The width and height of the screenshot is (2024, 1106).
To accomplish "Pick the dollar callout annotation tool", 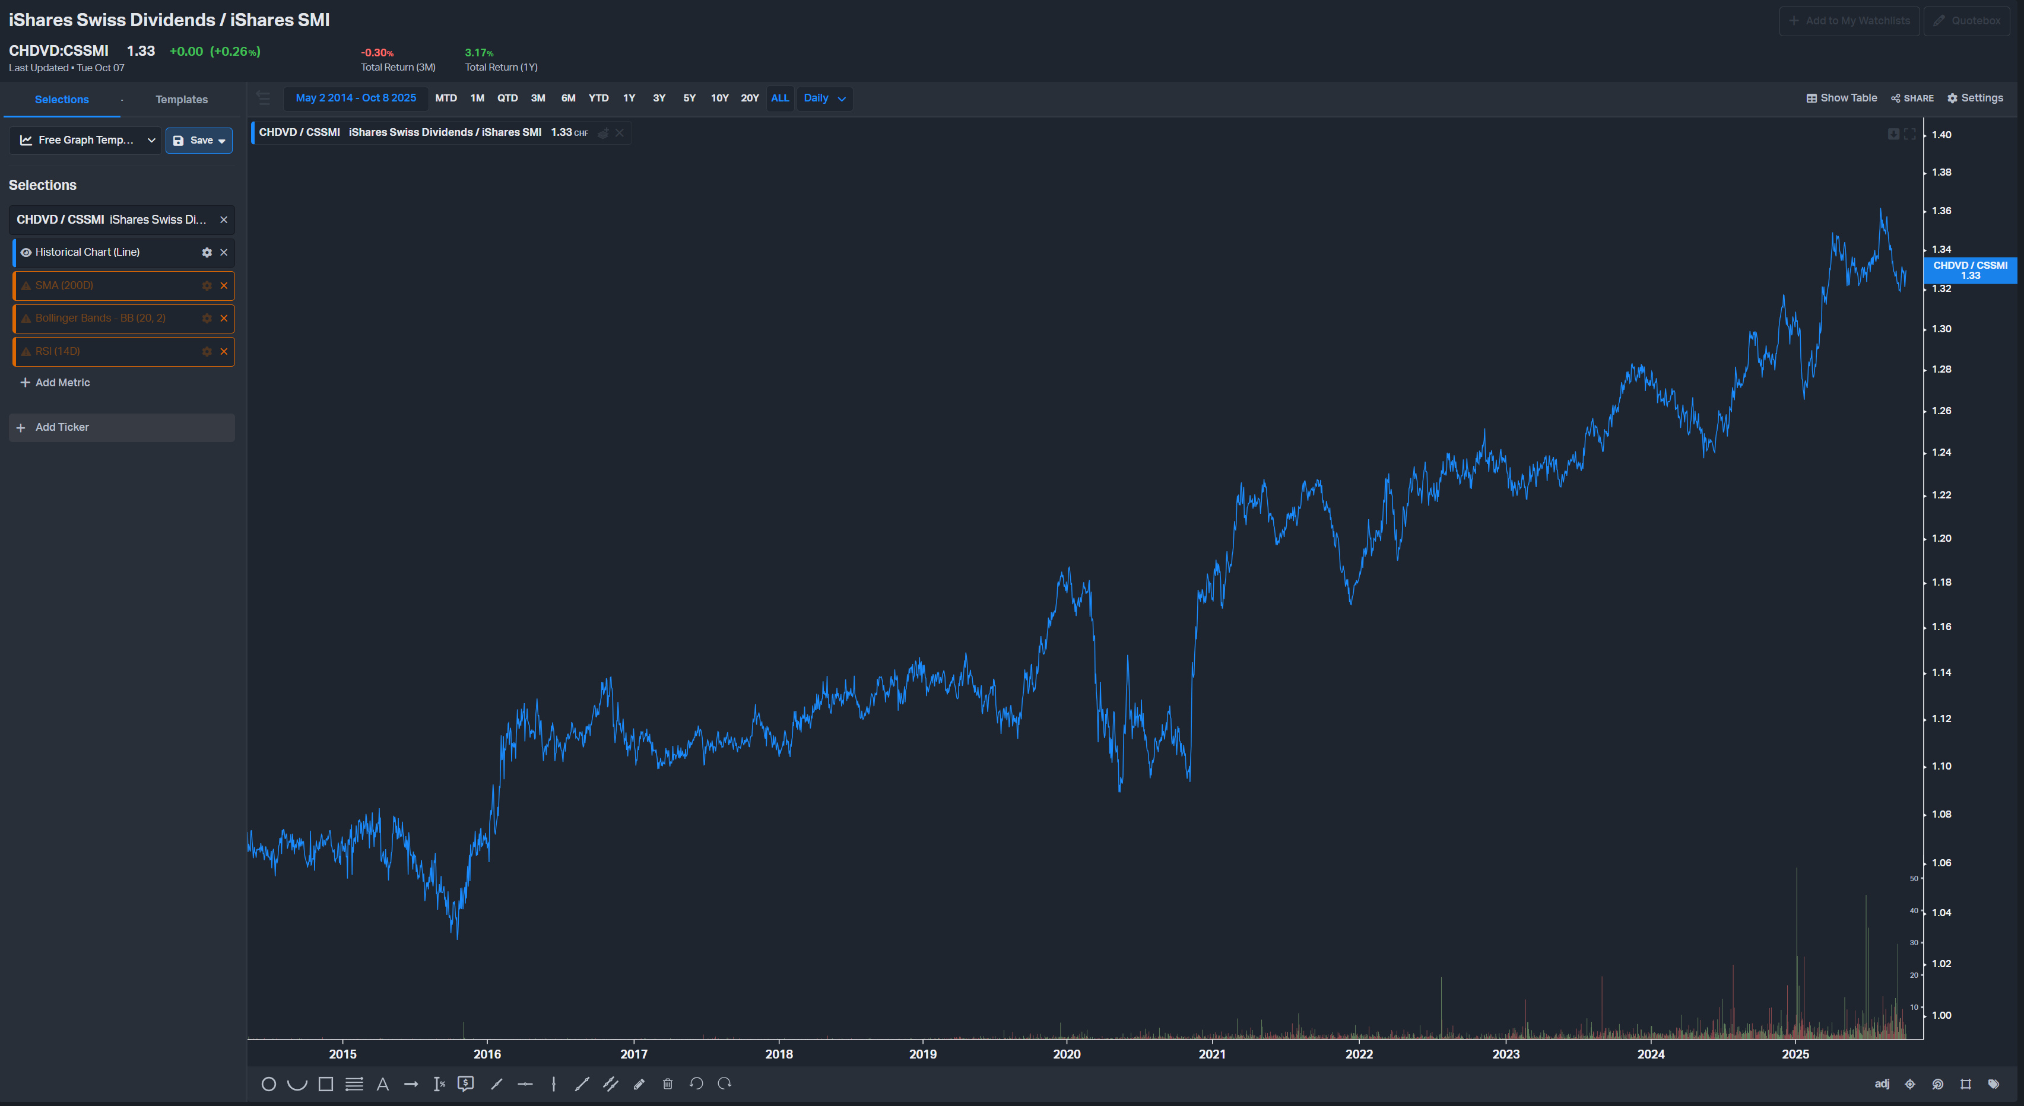I will pos(466,1084).
